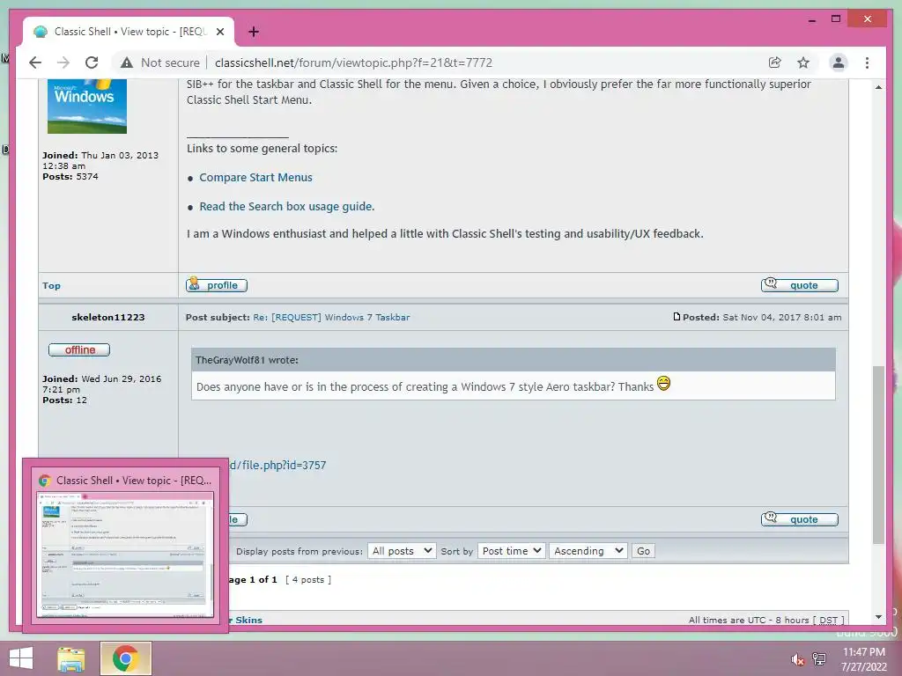Click the laughing emoji in the quote
This screenshot has height=676, width=902.
(664, 383)
